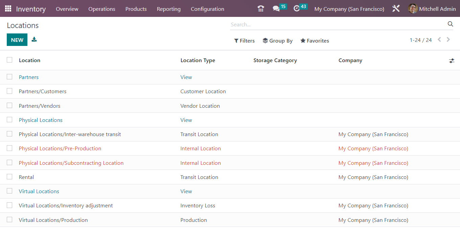Switch to the Reporting menu

coord(168,9)
